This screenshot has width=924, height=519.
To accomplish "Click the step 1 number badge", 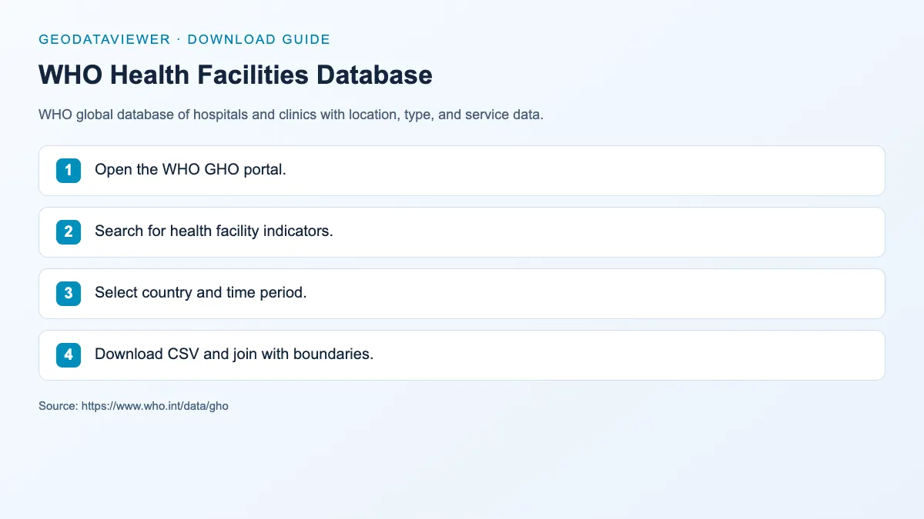I will (x=69, y=171).
